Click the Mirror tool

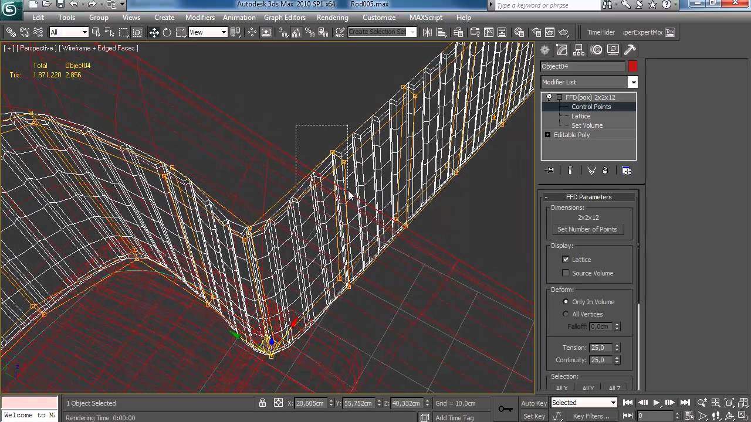pos(428,32)
